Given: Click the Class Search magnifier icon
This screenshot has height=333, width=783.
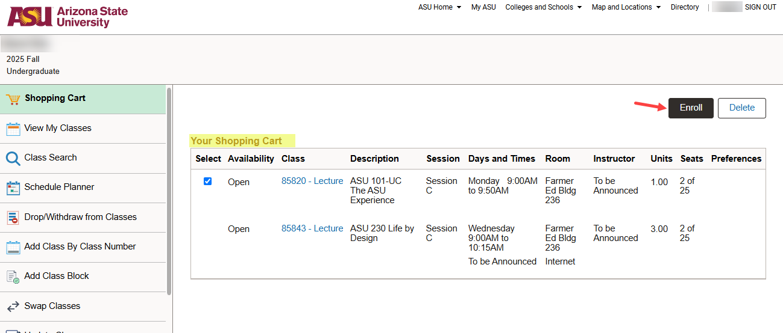Looking at the screenshot, I should pos(13,158).
